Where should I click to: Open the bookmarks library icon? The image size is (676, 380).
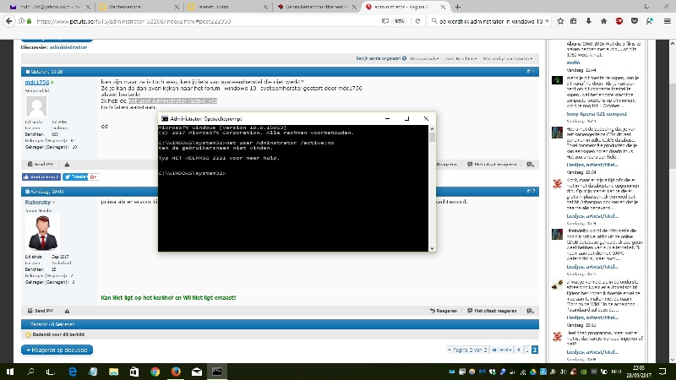pyautogui.click(x=574, y=20)
